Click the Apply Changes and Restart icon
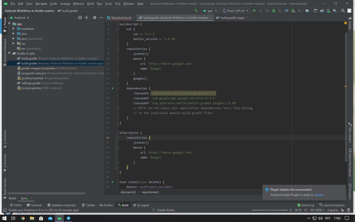Viewport: 355px width, 222px height. click(x=261, y=11)
